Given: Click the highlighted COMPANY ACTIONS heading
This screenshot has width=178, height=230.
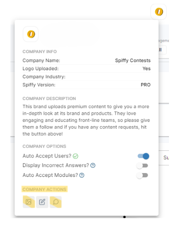Looking at the screenshot, I should 45,189.
